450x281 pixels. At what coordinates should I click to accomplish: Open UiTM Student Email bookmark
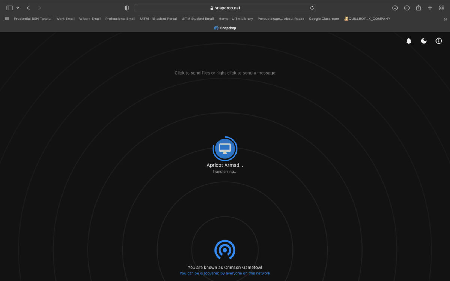coord(198,19)
